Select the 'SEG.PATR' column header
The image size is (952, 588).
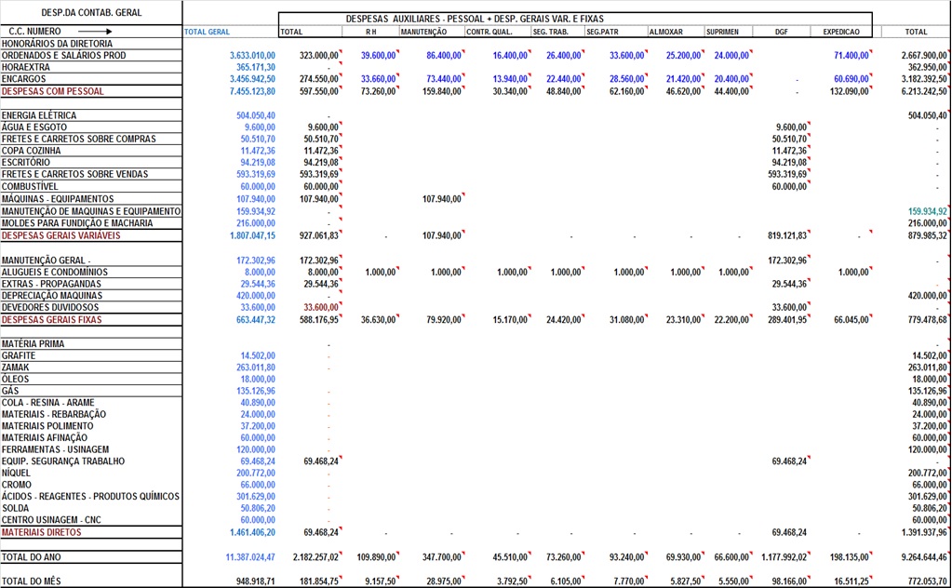(602, 33)
